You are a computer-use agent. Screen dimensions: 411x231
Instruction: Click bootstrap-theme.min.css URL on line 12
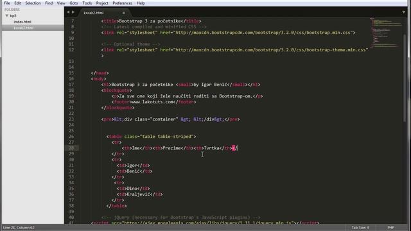270,50
